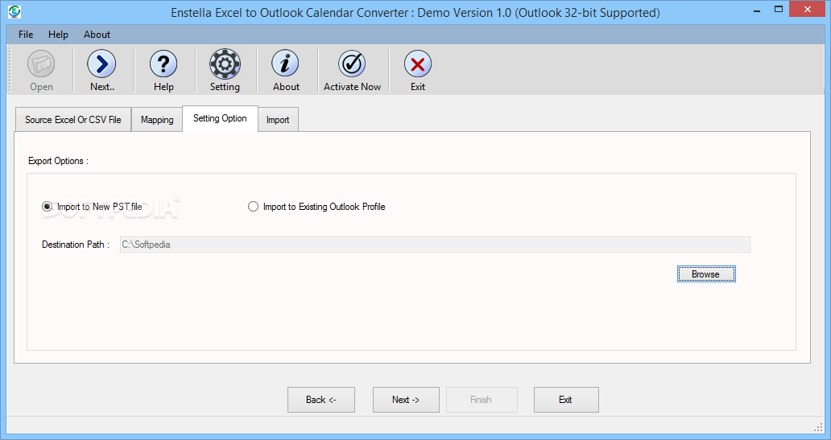Viewport: 831px width, 440px height.
Task: Select Import to Existing Outlook Profile option
Action: pyautogui.click(x=316, y=207)
